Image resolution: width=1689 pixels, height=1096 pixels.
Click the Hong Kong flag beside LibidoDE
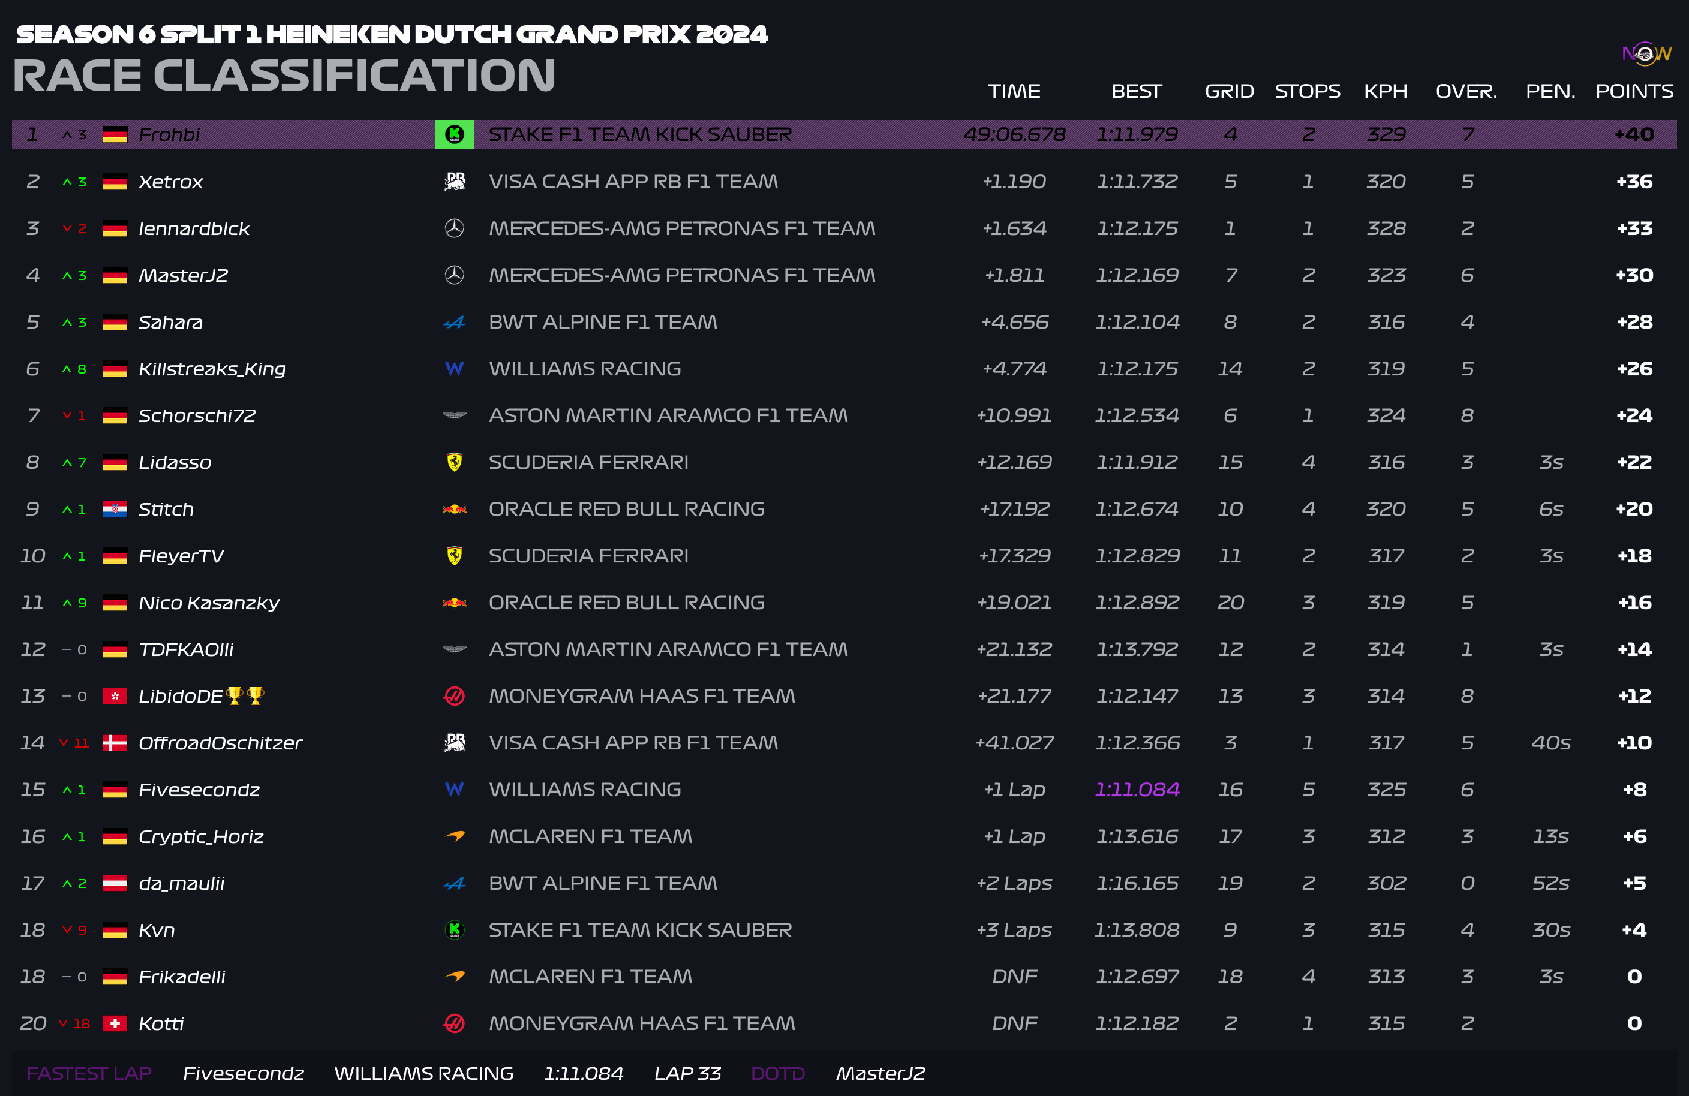click(x=115, y=697)
